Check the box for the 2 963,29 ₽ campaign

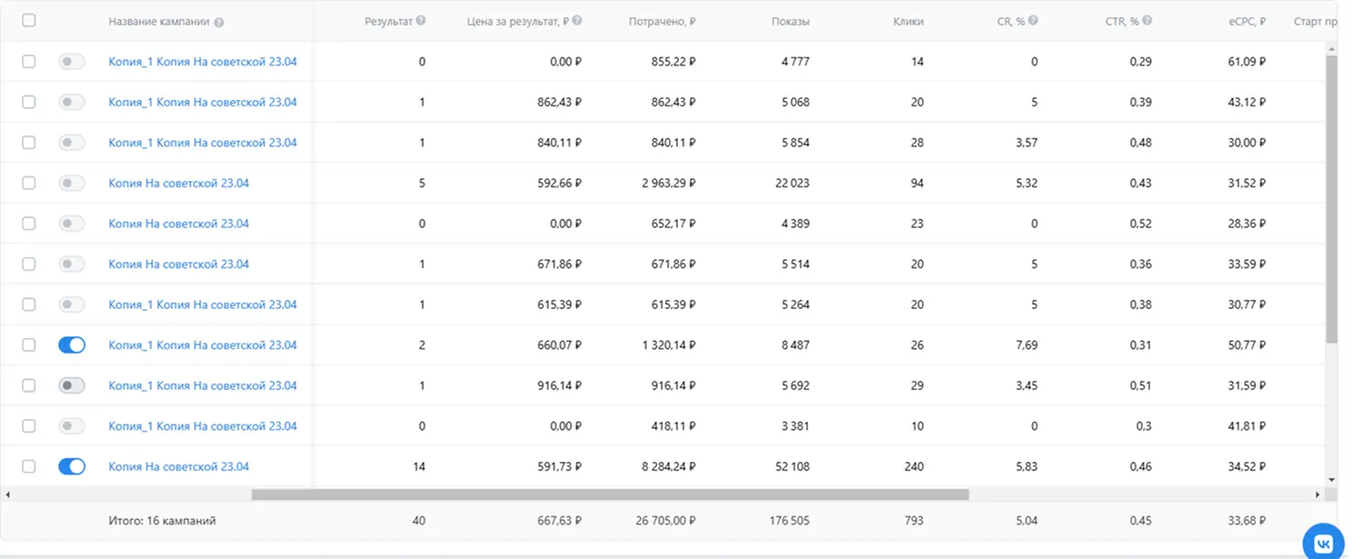(x=29, y=183)
